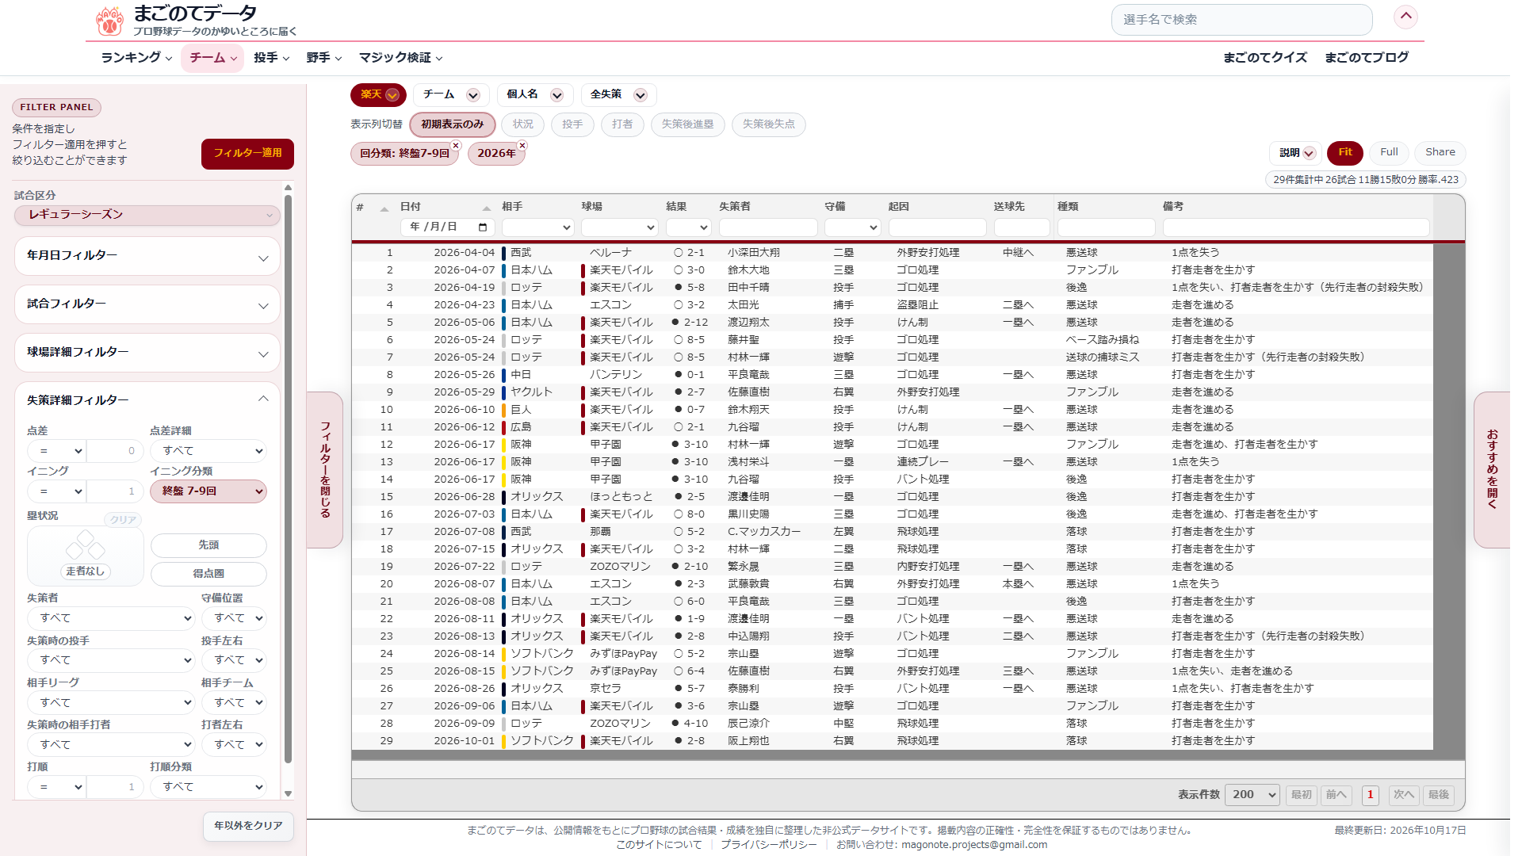1522x856 pixels.
Task: Expand 球場詳細フィルター section
Action: 147,353
